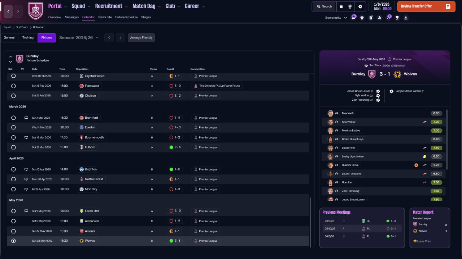Open the globe icon beside the bookmark
Image resolution: width=462 pixels, height=259 pixels.
pyautogui.click(x=350, y=6)
